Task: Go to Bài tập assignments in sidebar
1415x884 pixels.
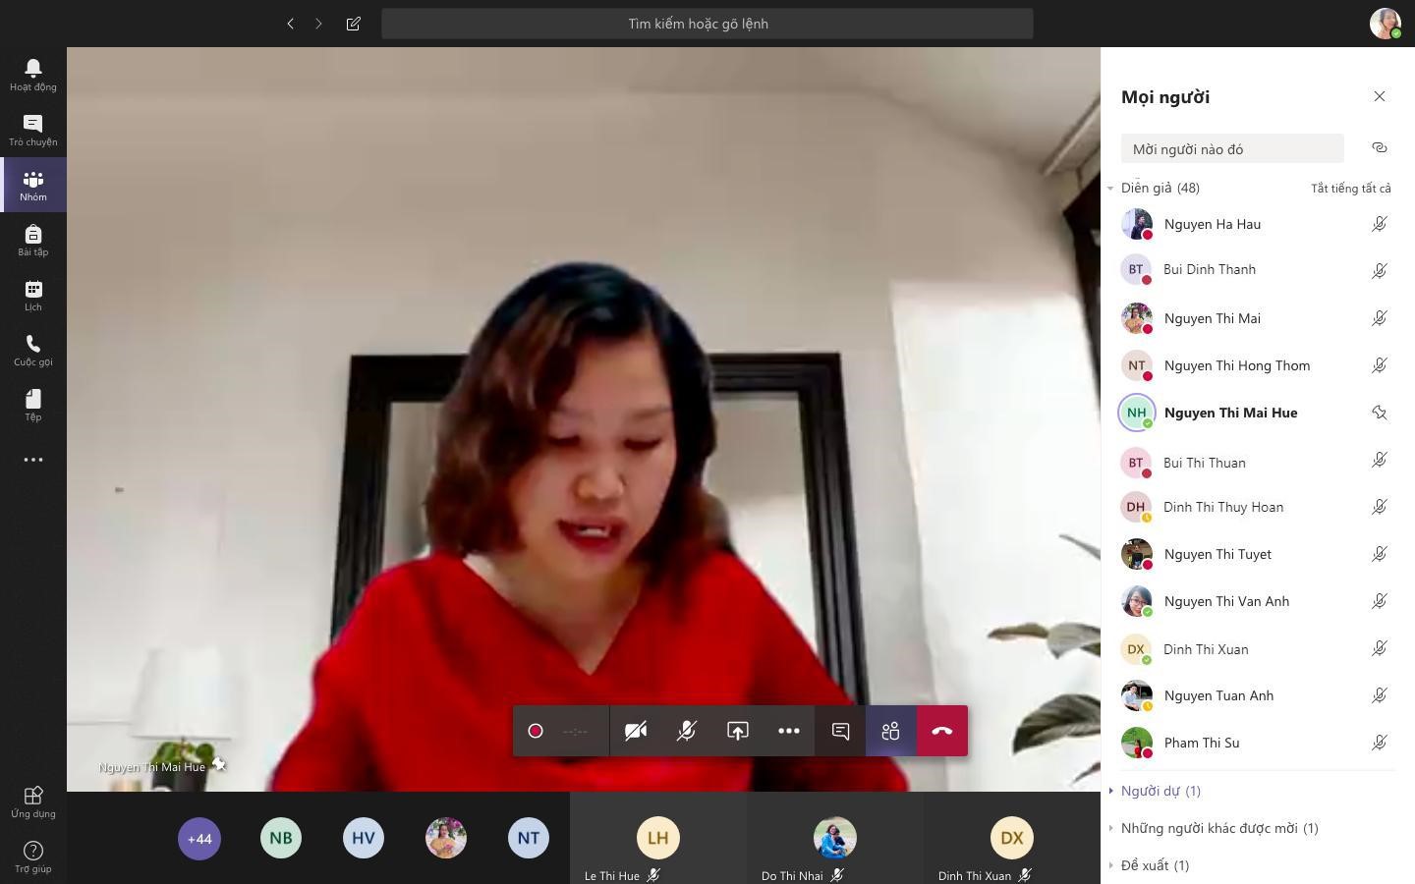Action: (32, 240)
